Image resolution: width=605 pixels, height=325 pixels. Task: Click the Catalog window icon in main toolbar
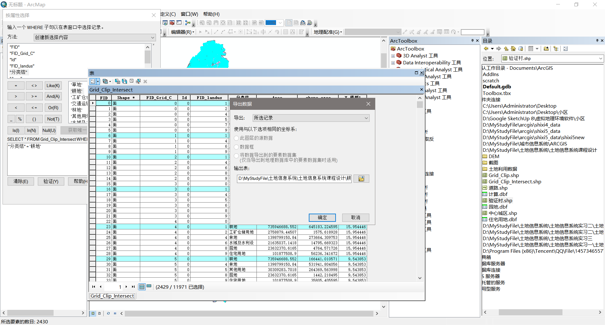pos(165,23)
